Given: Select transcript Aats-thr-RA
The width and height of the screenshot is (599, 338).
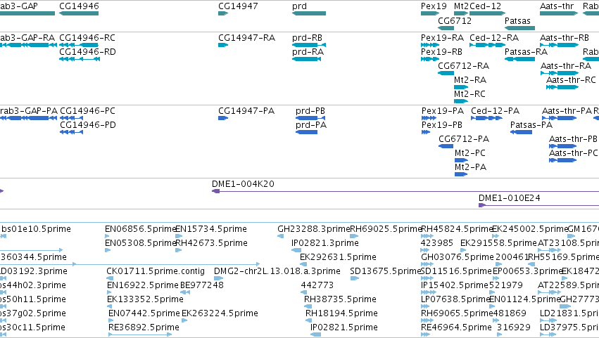Looking at the screenshot, I should 560,73.
